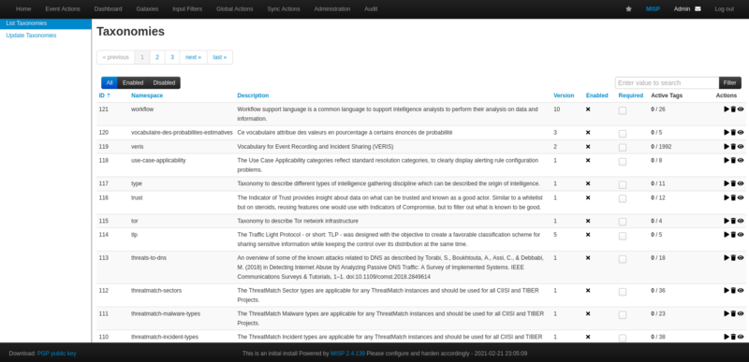View the trust taxonomy via eye icon

point(741,197)
